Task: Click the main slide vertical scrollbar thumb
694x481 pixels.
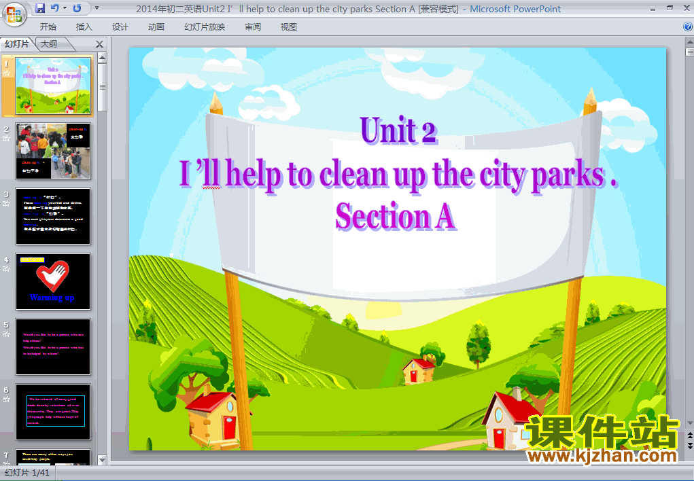Action: tap(689, 52)
